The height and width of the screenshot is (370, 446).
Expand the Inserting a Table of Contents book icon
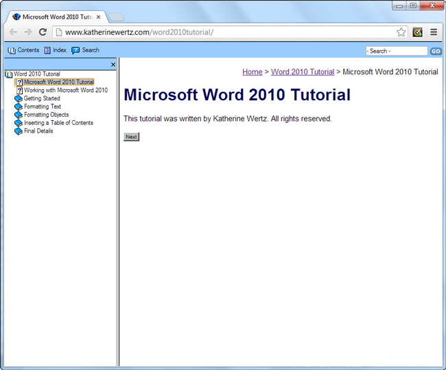19,124
